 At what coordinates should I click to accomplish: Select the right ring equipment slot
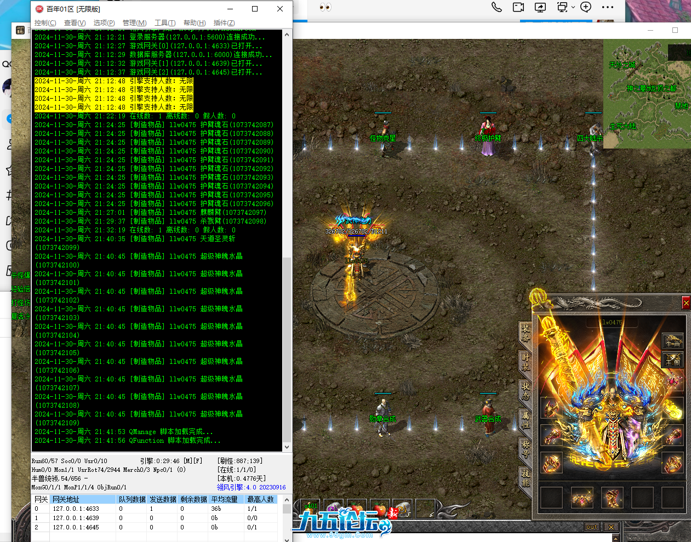point(673,463)
